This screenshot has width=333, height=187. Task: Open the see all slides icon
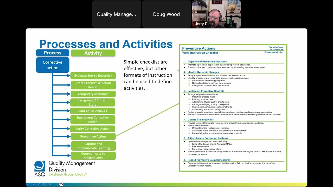click(44, 184)
